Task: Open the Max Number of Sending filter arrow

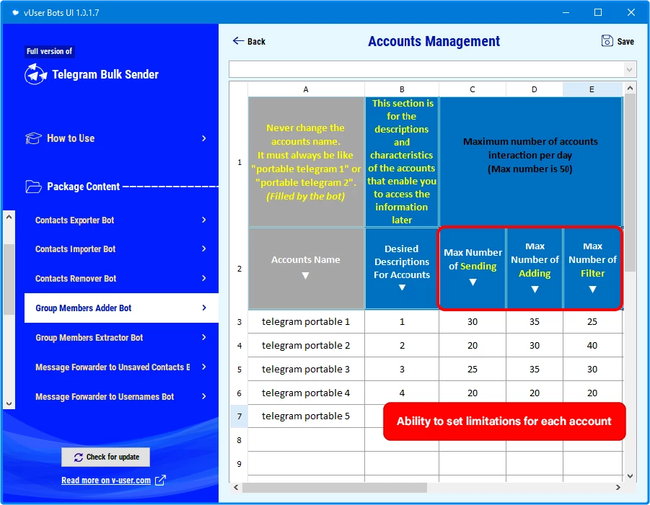Action: [473, 282]
